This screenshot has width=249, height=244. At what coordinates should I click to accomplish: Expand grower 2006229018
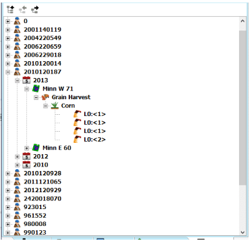[7, 55]
